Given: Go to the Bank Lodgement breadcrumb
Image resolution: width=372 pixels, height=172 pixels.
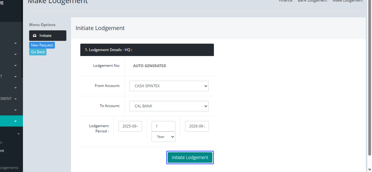Looking at the screenshot, I should coord(312,1).
